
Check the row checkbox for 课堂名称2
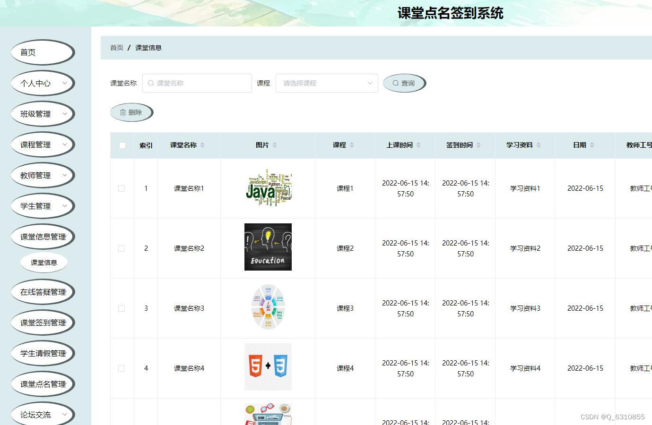point(122,248)
